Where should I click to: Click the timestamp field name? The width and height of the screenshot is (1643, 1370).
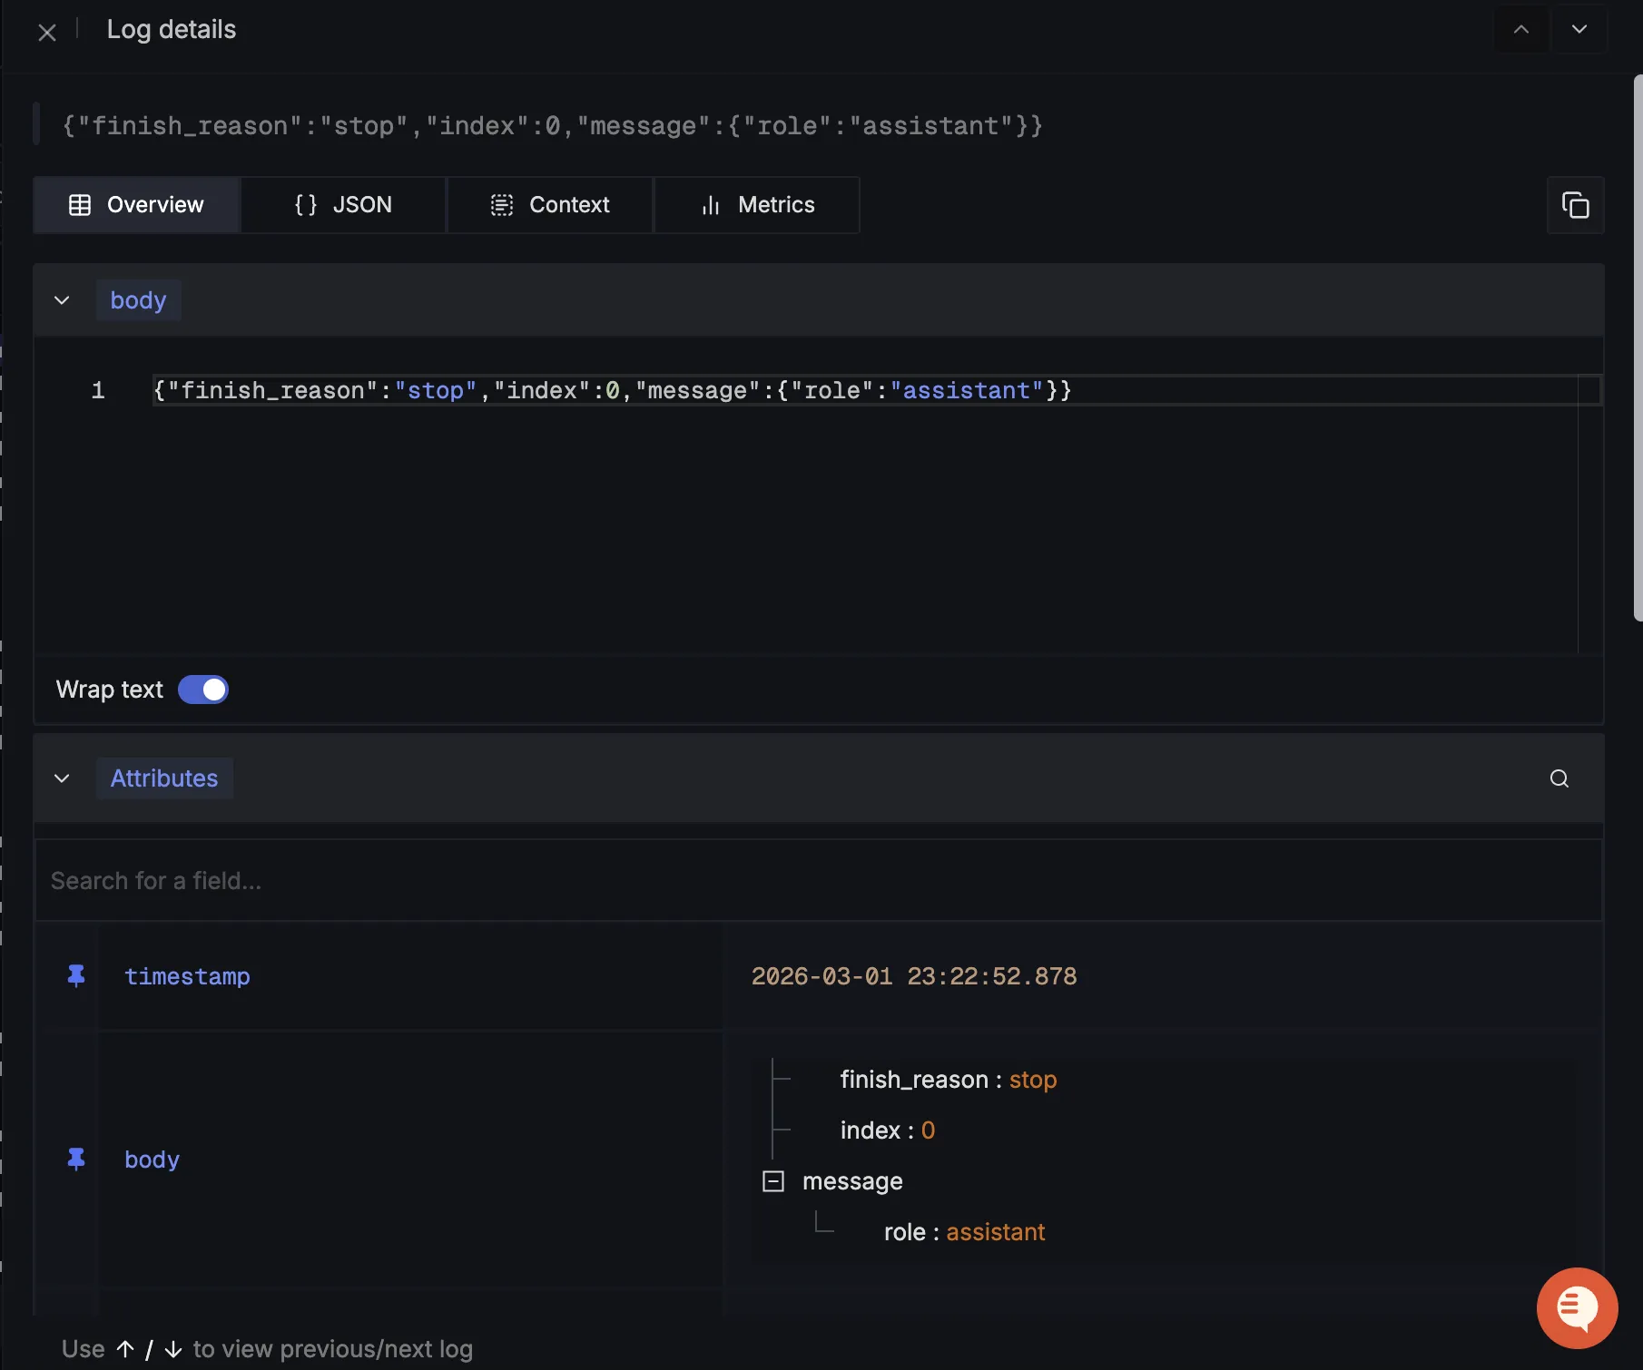click(x=187, y=976)
